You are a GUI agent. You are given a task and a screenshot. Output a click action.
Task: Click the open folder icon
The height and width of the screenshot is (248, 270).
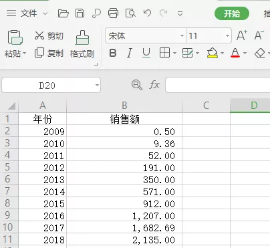(x=63, y=13)
